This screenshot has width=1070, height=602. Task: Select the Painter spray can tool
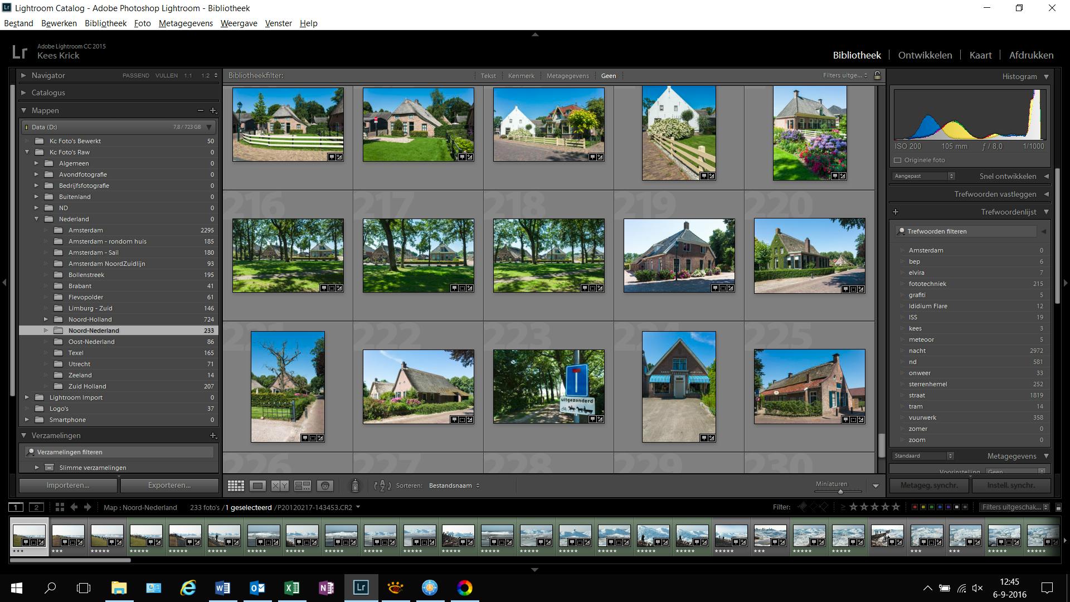tap(355, 486)
